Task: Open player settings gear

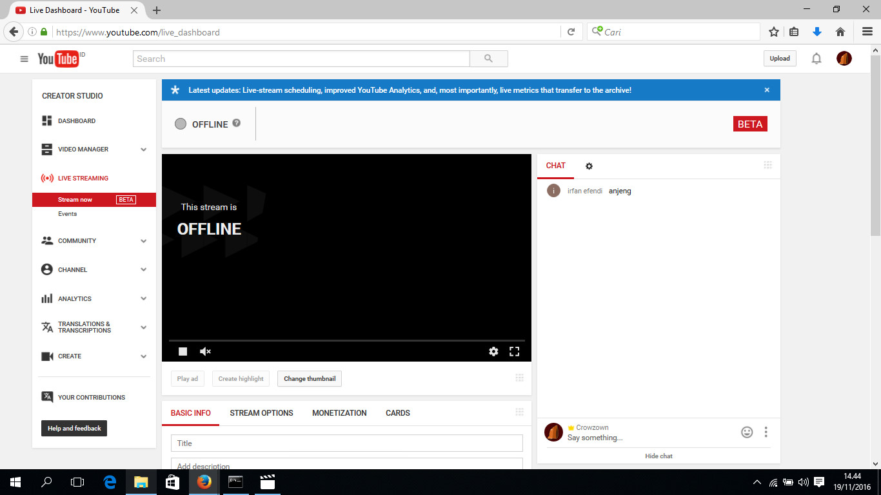Action: [x=493, y=351]
